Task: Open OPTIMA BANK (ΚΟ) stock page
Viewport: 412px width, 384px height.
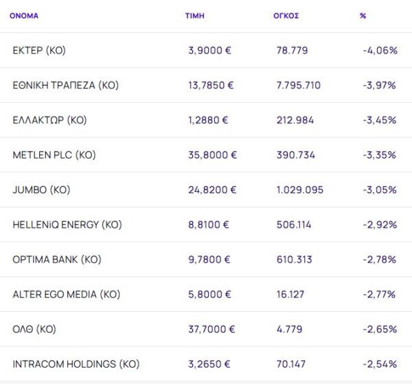Action: coord(57,259)
